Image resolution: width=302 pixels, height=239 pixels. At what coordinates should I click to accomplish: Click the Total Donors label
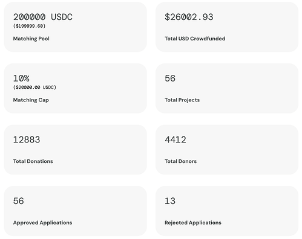(x=180, y=161)
